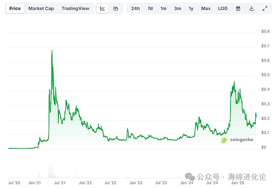Show the 3m price history
Screen dimensions: 275x188
pos(177,8)
